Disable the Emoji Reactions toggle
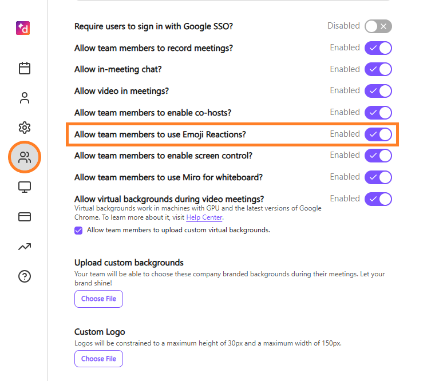439x381 pixels. 378,134
